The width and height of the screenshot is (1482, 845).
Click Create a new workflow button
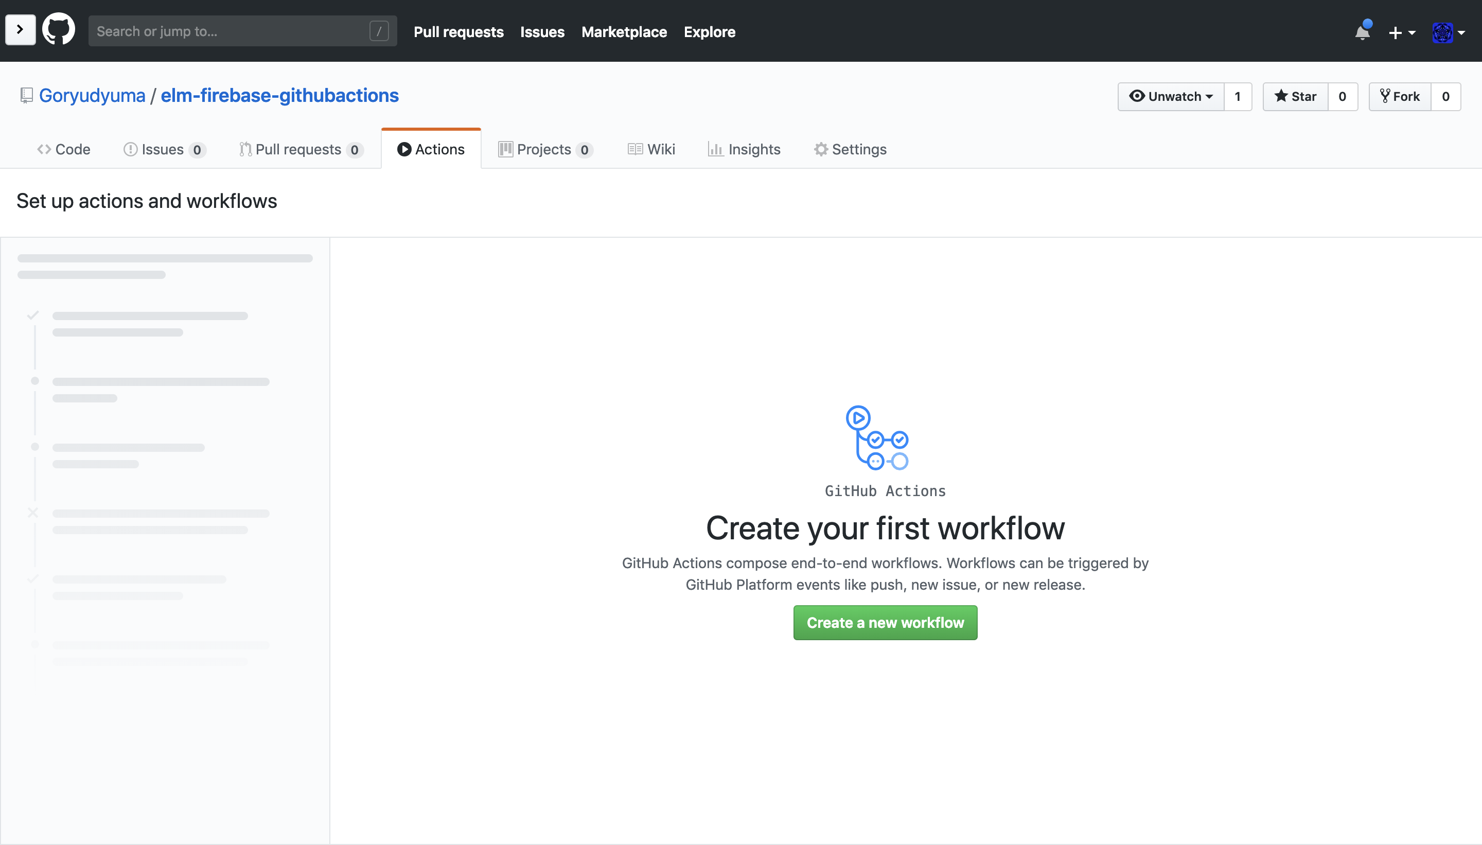885,622
